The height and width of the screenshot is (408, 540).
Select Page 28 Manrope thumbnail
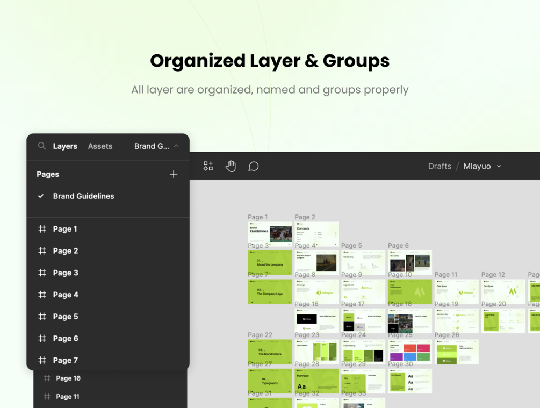coord(316,381)
